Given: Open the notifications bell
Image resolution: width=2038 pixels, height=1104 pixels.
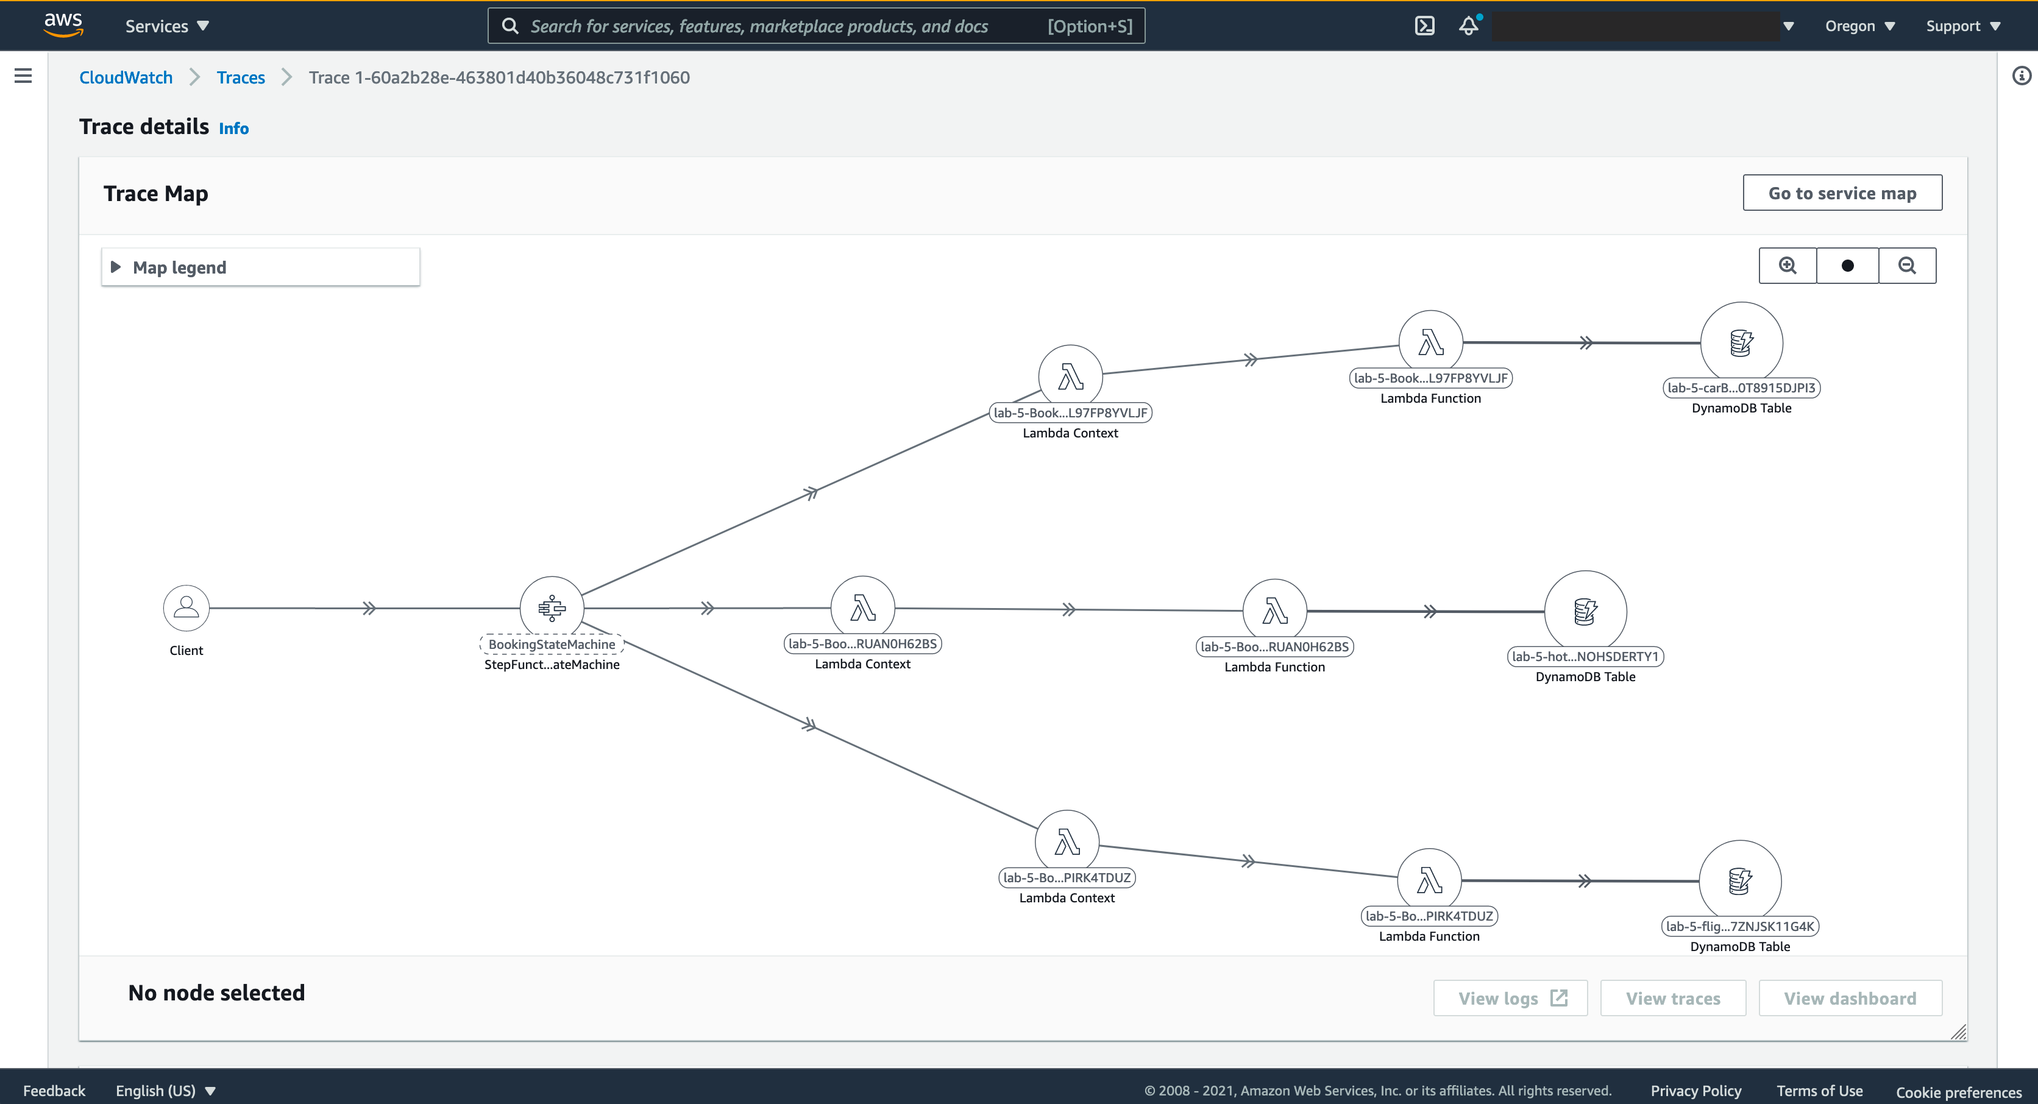Looking at the screenshot, I should 1469,26.
